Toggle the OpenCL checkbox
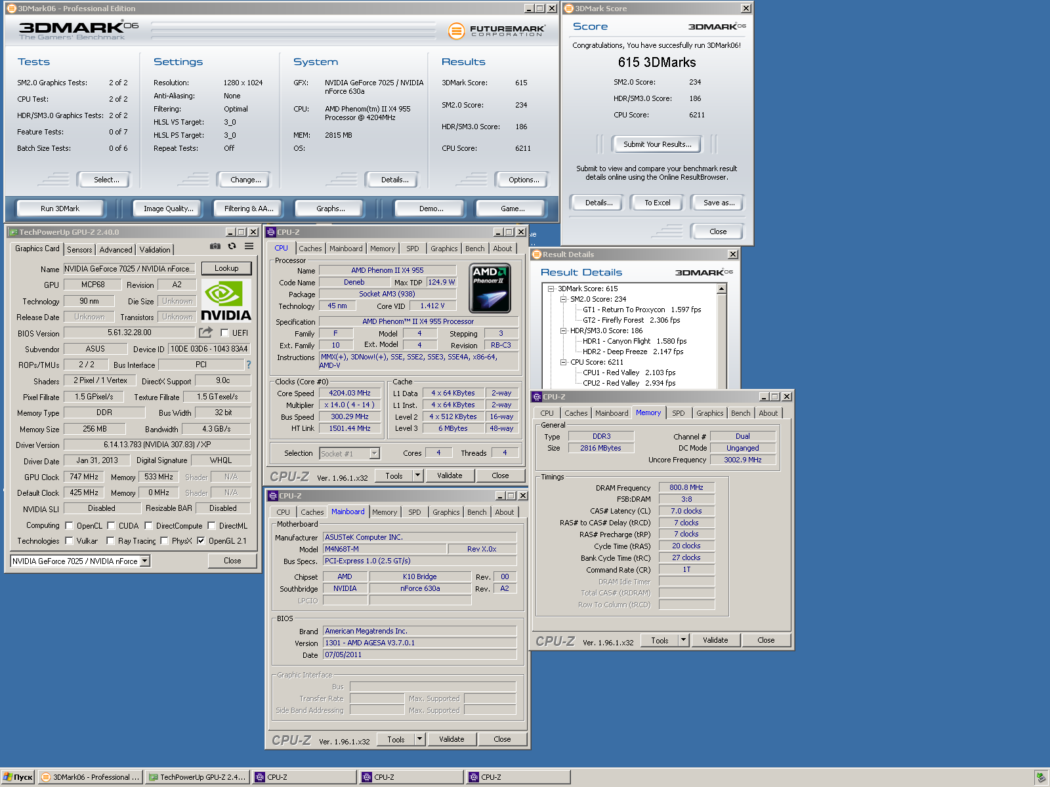The height and width of the screenshot is (787, 1050). point(69,526)
